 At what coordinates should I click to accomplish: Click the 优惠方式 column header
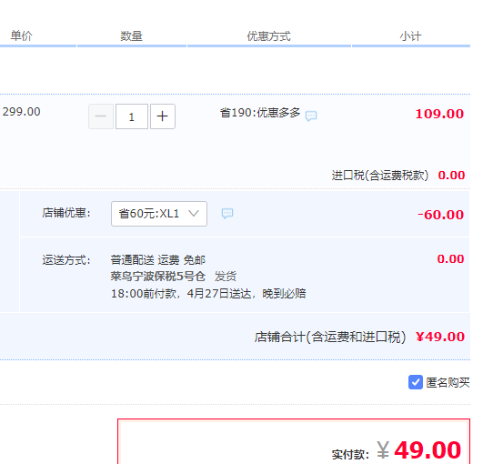[268, 36]
